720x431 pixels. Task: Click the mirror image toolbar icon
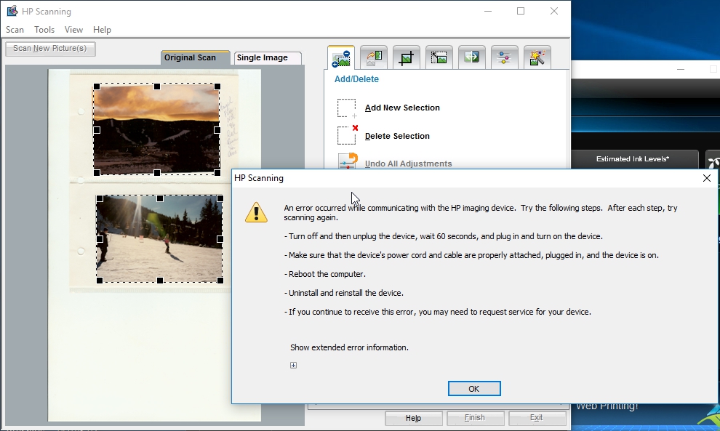click(471, 57)
